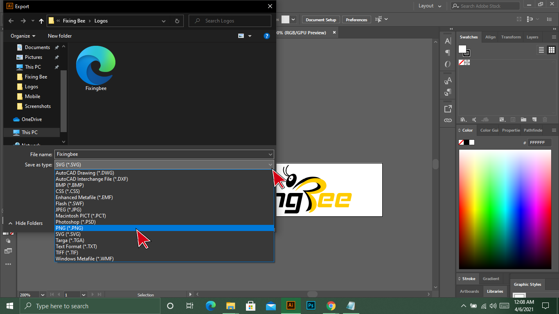Screen dimensions: 559x314
Task: Click the up-arrow to go to parent folder
Action: [41, 21]
